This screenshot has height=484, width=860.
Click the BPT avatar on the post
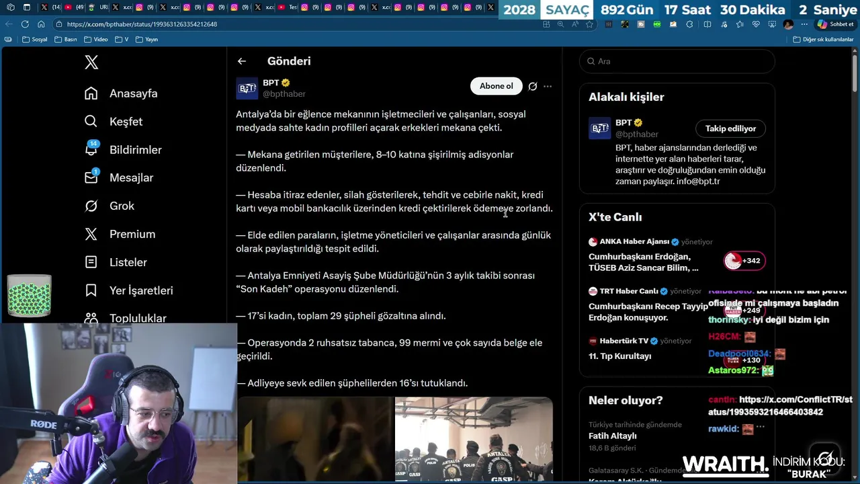click(x=247, y=88)
